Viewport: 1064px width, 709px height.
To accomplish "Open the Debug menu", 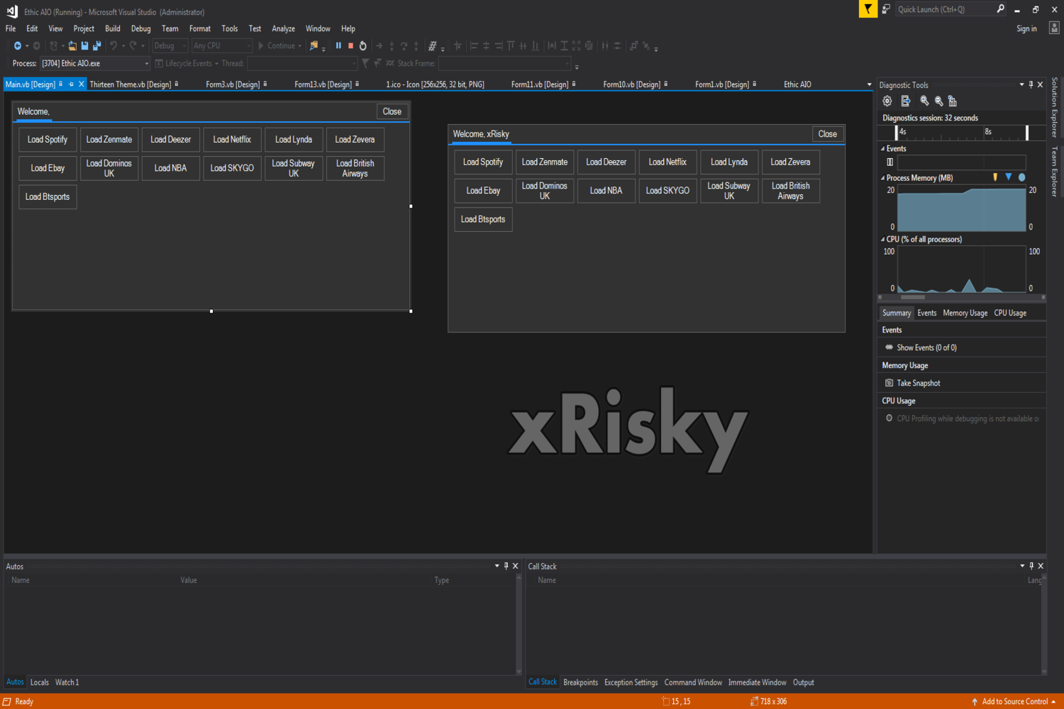I will (x=140, y=29).
